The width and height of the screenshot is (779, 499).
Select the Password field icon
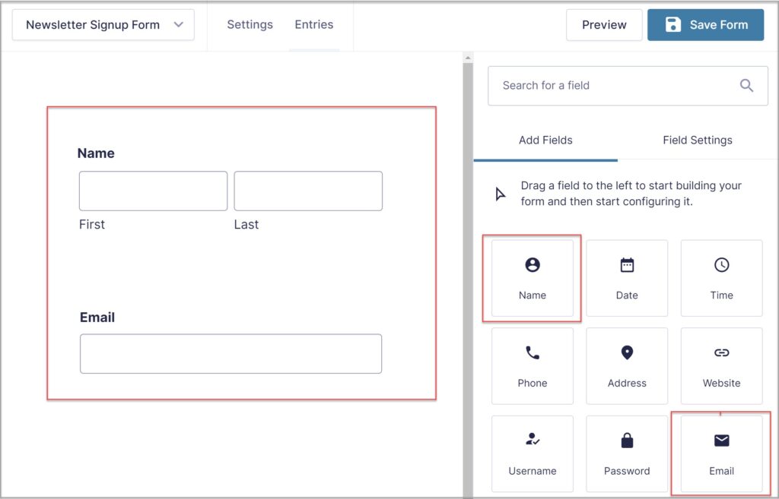tap(627, 453)
